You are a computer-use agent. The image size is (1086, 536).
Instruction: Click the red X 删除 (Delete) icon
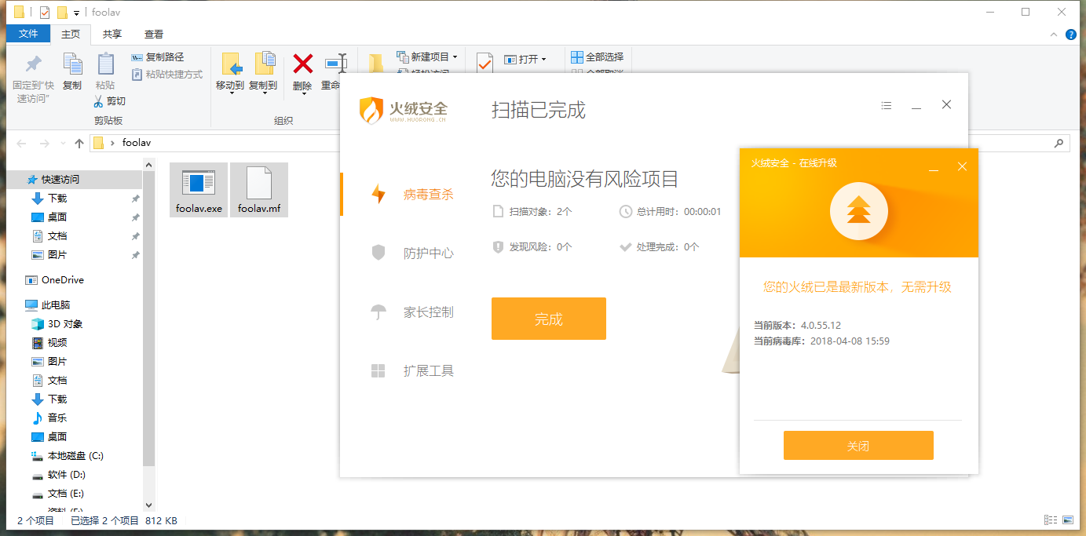pos(302,64)
